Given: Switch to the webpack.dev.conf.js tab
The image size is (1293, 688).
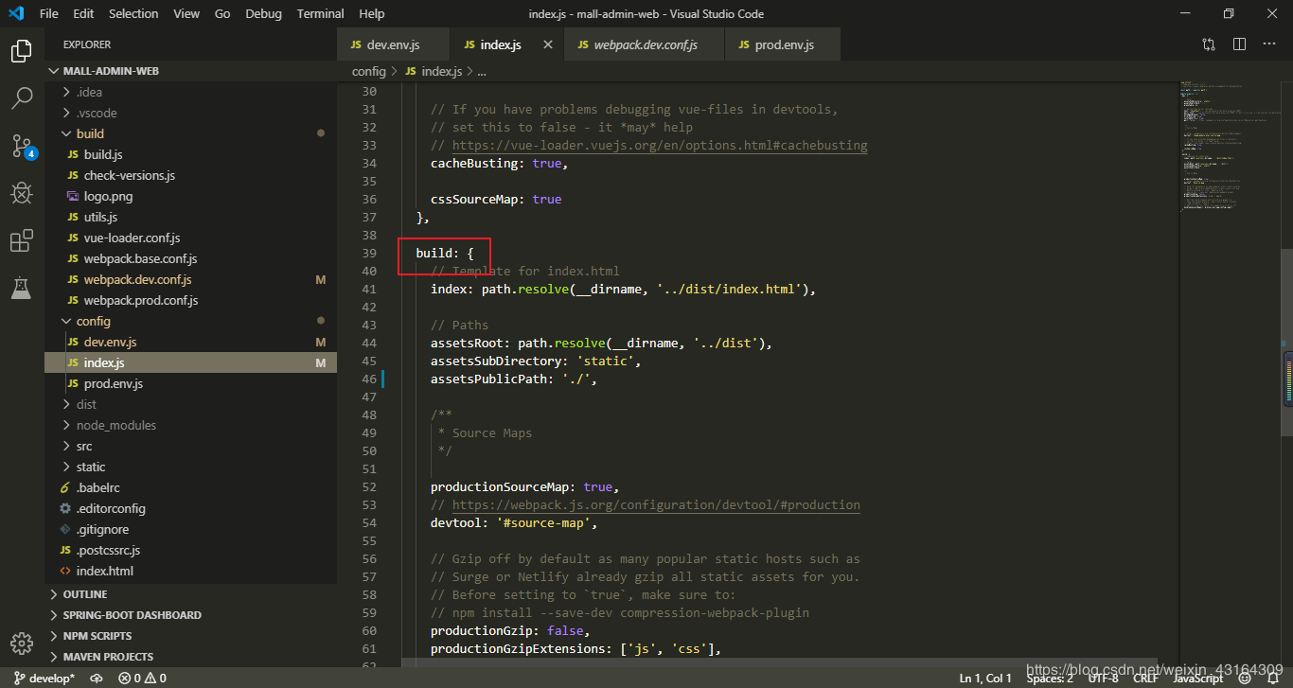Looking at the screenshot, I should point(645,44).
